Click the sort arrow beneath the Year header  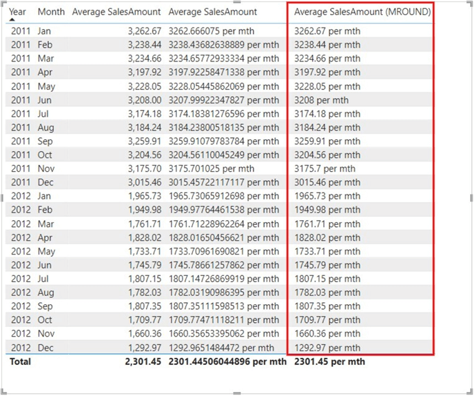click(12, 20)
